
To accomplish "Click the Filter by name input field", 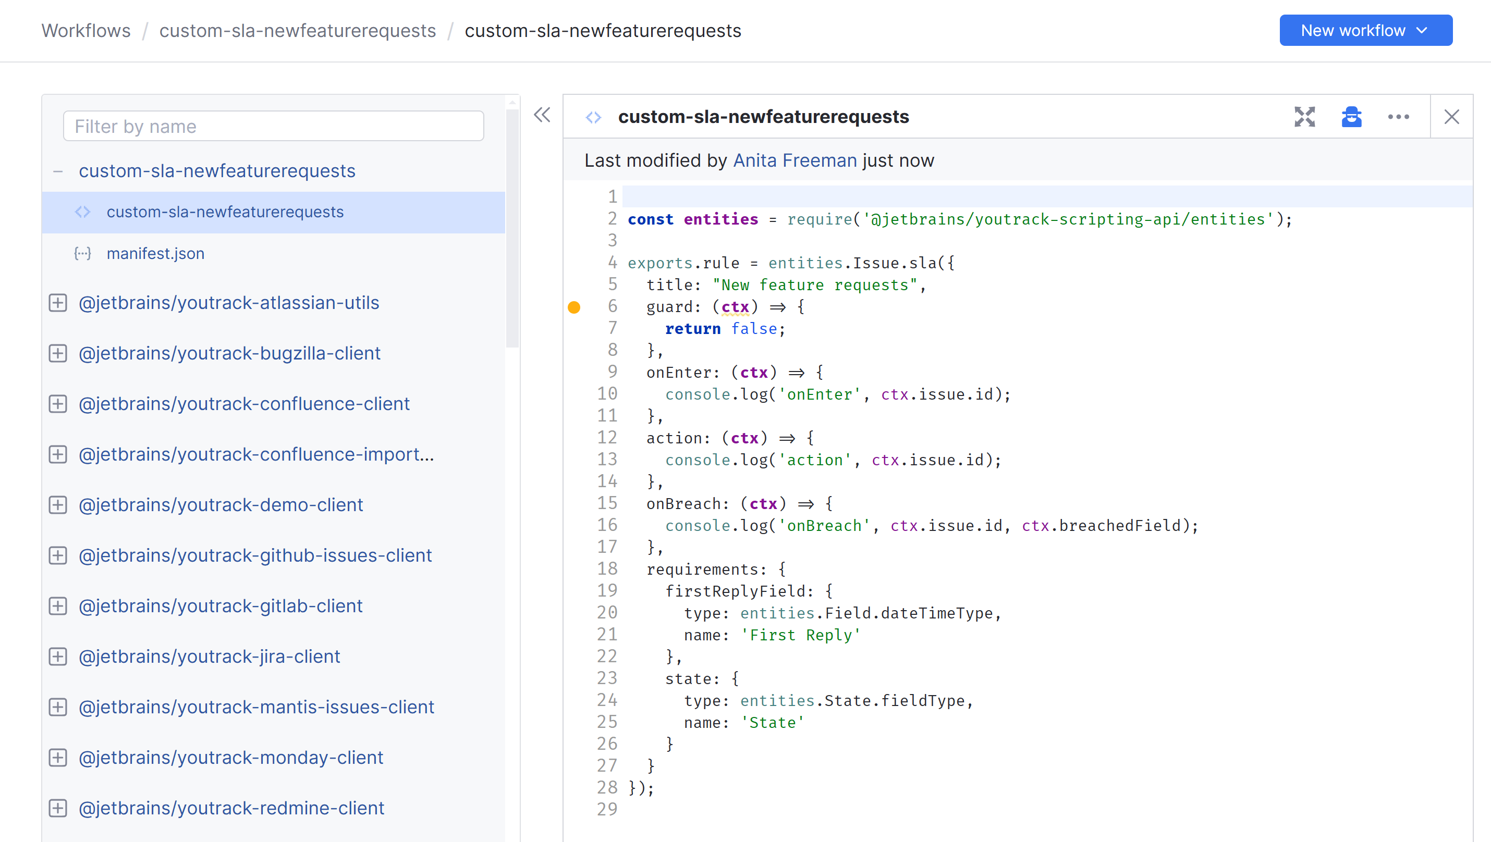I will (273, 126).
